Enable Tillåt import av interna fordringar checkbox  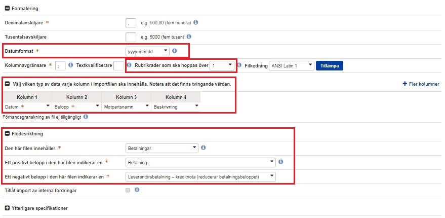coord(128,190)
